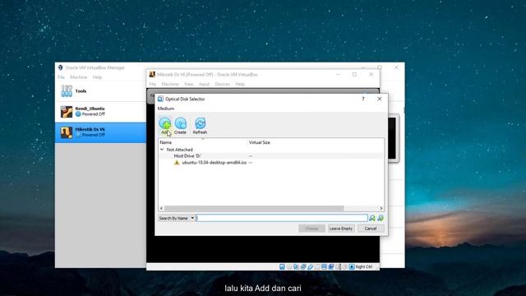Image resolution: width=526 pixels, height=296 pixels.
Task: Collapse the Not Attached group
Action: click(162, 150)
